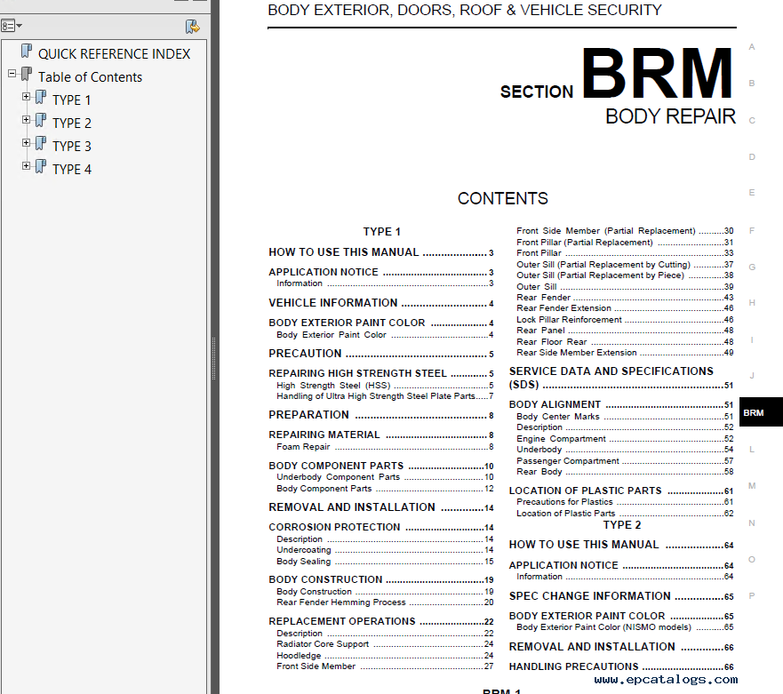Screen dimensions: 783x694
Task: Open VEHICLE INFORMATION contents entry
Action: [x=381, y=303]
